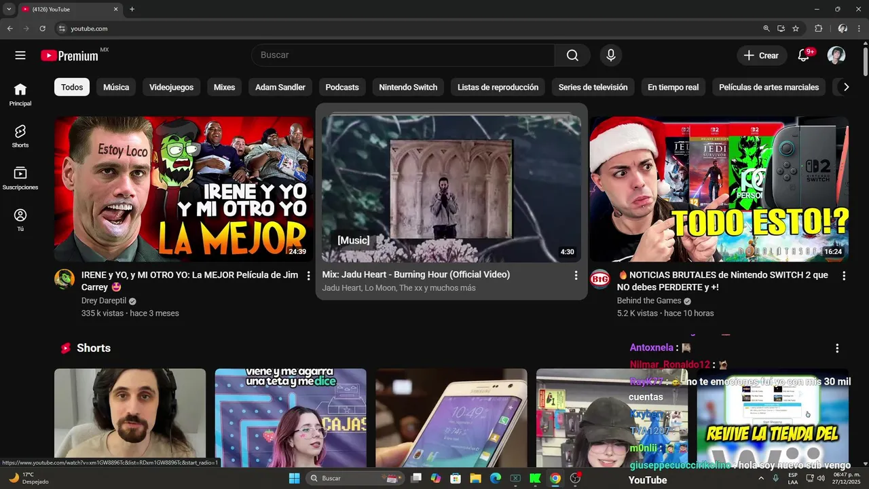Open Chrome three-dot menu

pyautogui.click(x=860, y=29)
